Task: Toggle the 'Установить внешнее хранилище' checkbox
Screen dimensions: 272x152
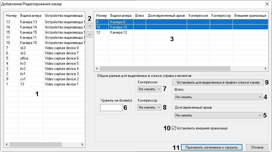Action: tap(174, 128)
